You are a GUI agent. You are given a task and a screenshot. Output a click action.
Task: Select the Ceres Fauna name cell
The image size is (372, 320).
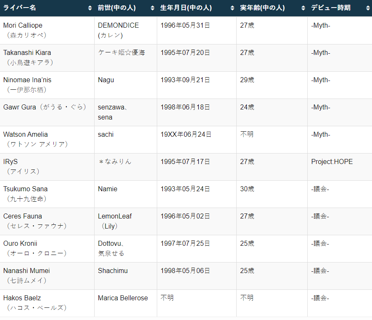pyautogui.click(x=47, y=221)
